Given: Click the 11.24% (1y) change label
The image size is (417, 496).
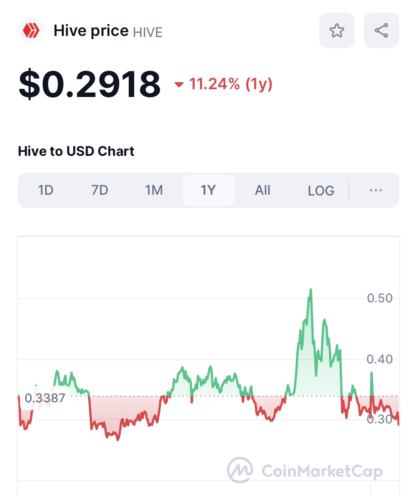Looking at the screenshot, I should coord(231,84).
